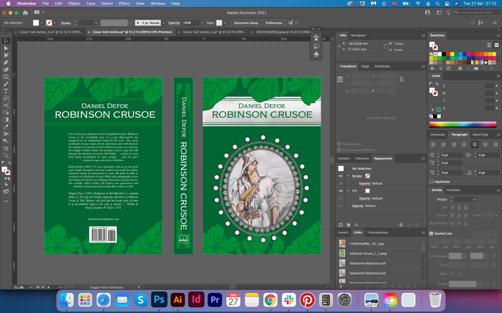Image resolution: width=502 pixels, height=313 pixels.
Task: Choose the Zoom tool
Action: point(6,155)
